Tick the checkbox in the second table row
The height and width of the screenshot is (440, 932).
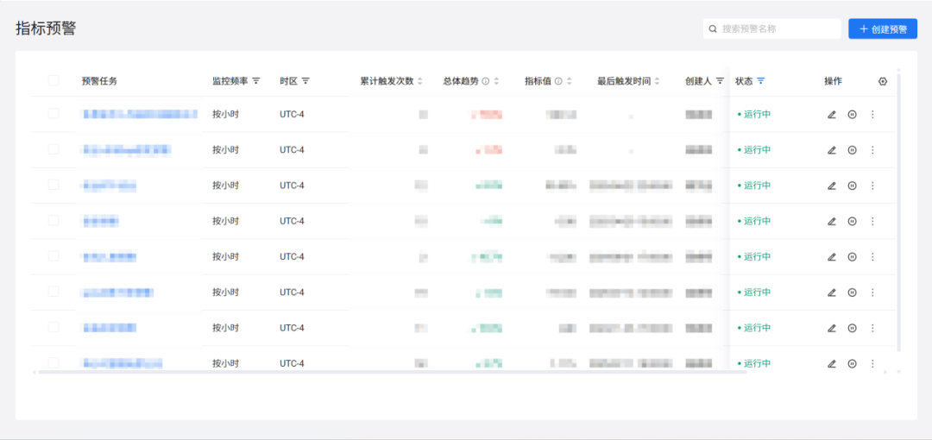[54, 149]
